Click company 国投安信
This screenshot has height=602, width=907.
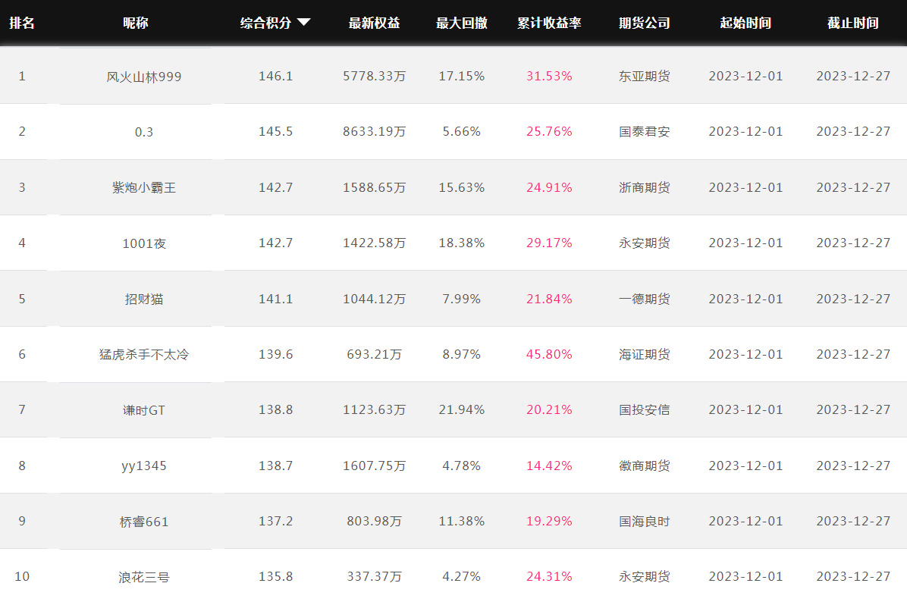click(x=645, y=410)
